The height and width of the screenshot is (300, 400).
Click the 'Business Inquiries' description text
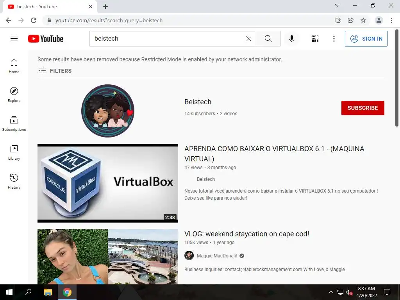point(265,270)
